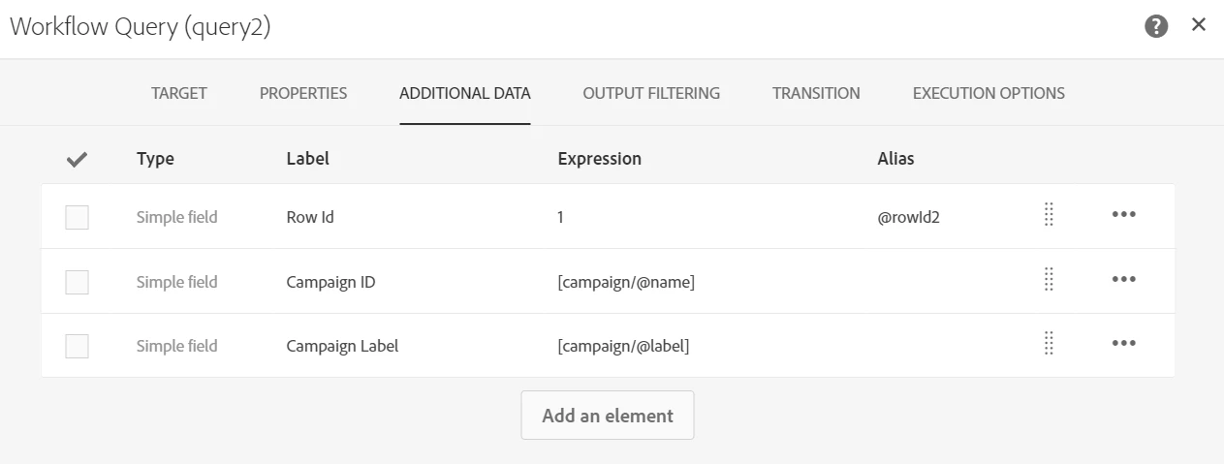The height and width of the screenshot is (464, 1224).
Task: Grab the drag handle for Campaign Label
Action: [1049, 344]
